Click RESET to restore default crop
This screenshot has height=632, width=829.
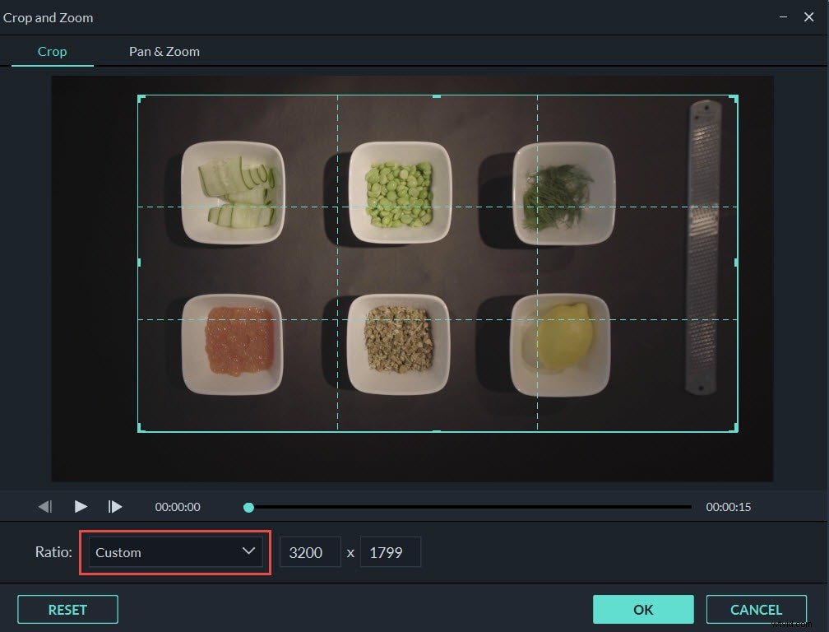[x=67, y=609]
